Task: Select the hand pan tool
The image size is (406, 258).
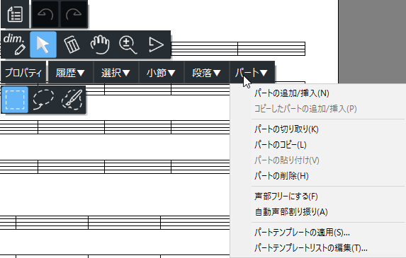Action: tap(100, 45)
